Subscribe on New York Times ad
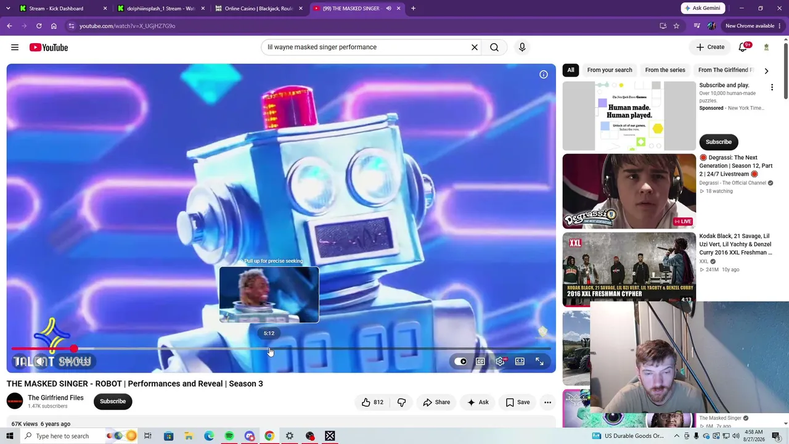This screenshot has height=444, width=789. click(719, 142)
